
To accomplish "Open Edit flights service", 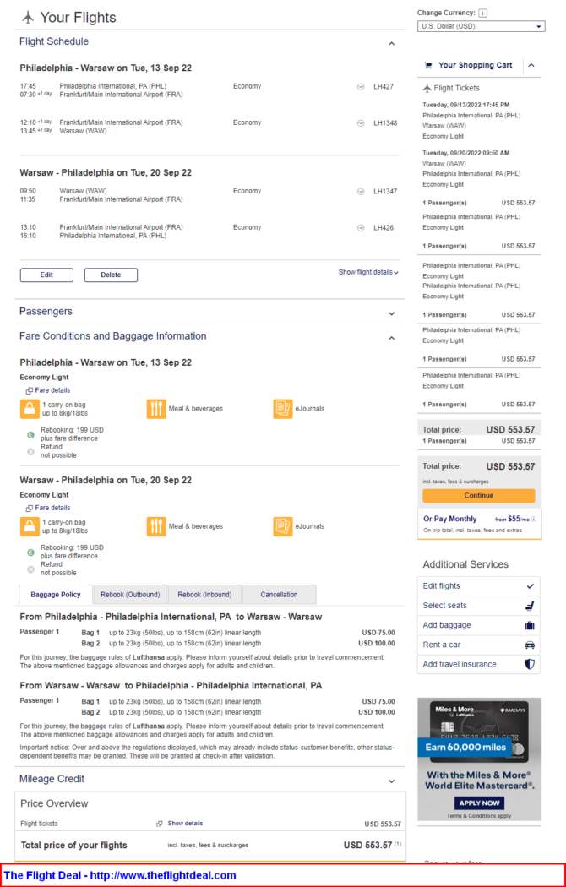I will tap(478, 586).
